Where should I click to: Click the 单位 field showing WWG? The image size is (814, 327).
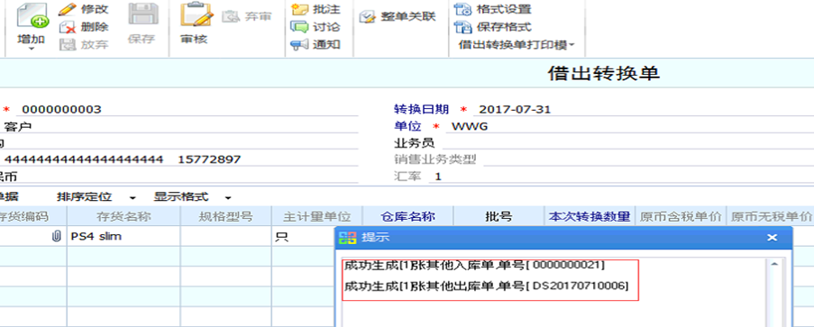click(x=630, y=126)
